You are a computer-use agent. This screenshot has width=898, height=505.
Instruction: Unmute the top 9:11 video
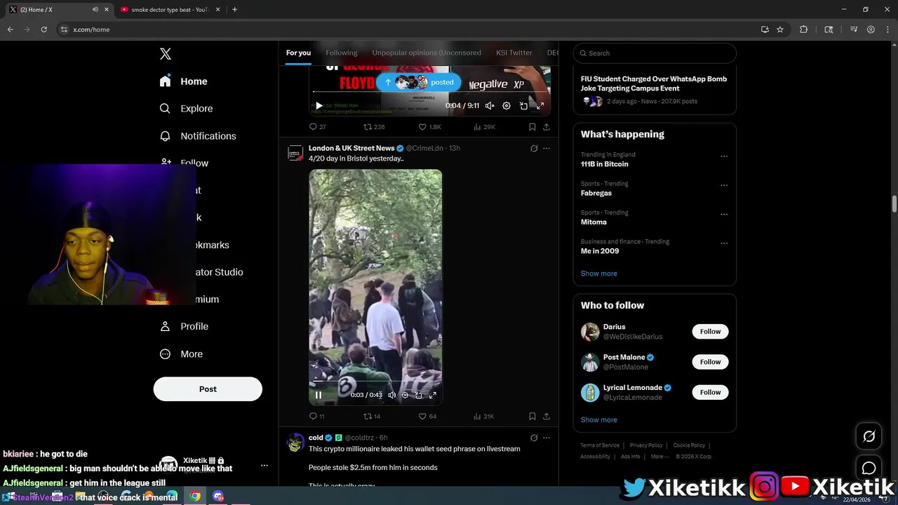point(490,106)
